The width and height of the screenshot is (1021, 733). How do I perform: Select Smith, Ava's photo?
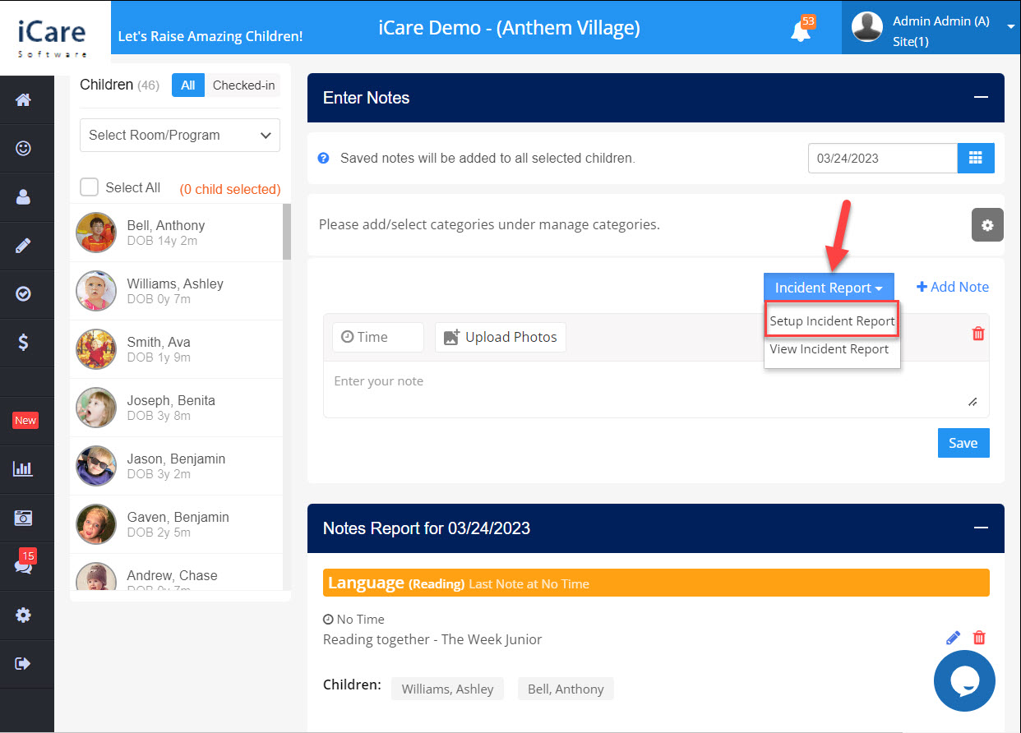click(95, 349)
